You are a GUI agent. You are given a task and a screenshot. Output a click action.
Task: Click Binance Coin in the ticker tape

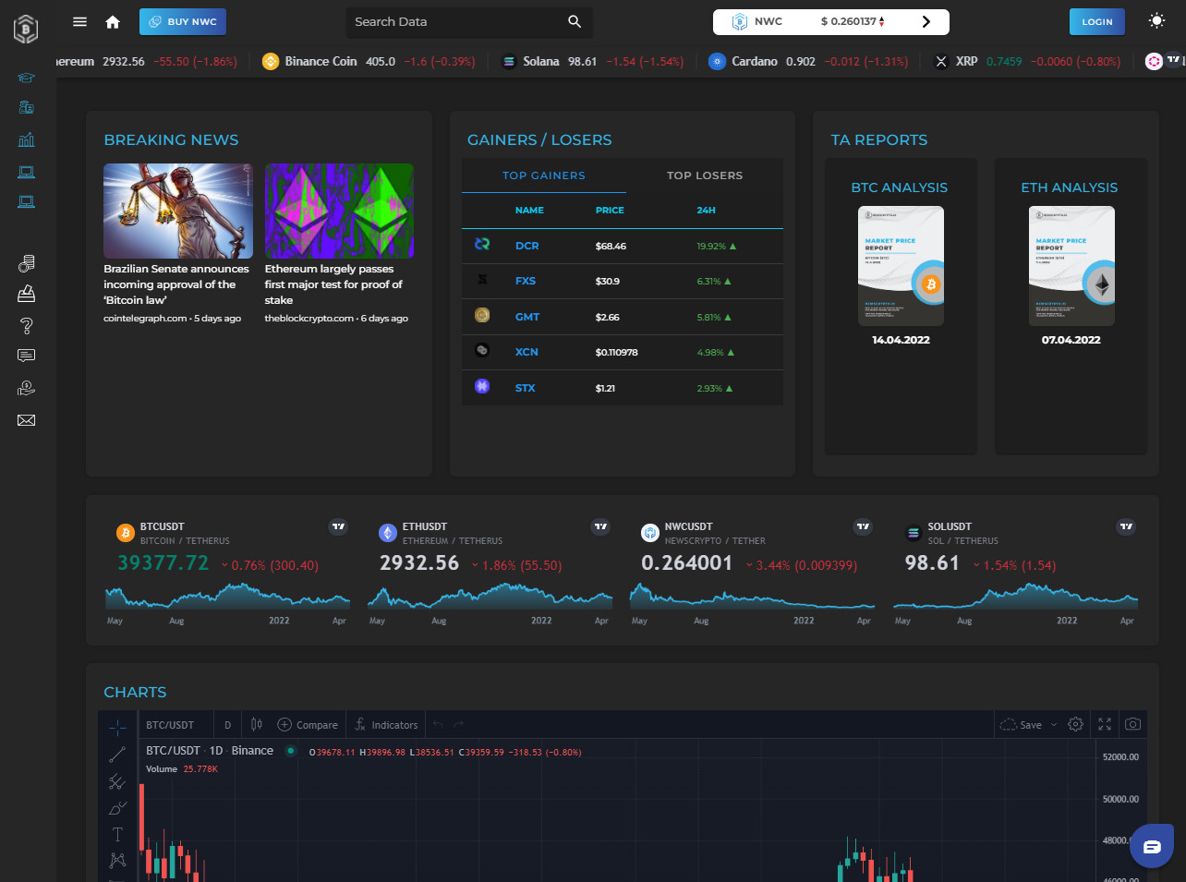click(x=321, y=62)
